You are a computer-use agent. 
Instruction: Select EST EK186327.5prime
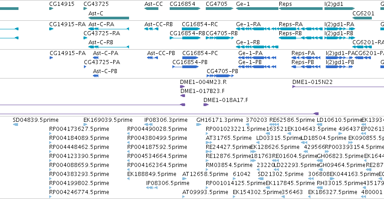[333, 192]
